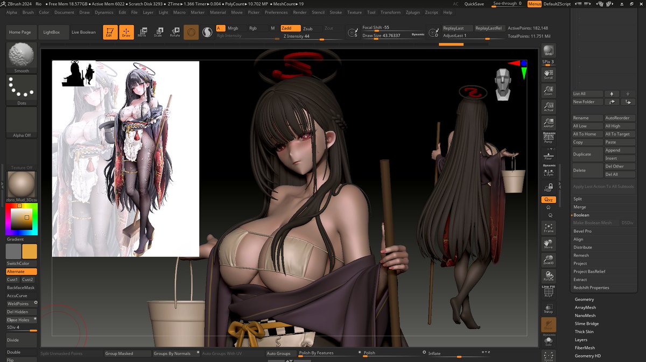The image size is (646, 362).
Task: Expand the Geometry subpalette
Action: [585, 299]
